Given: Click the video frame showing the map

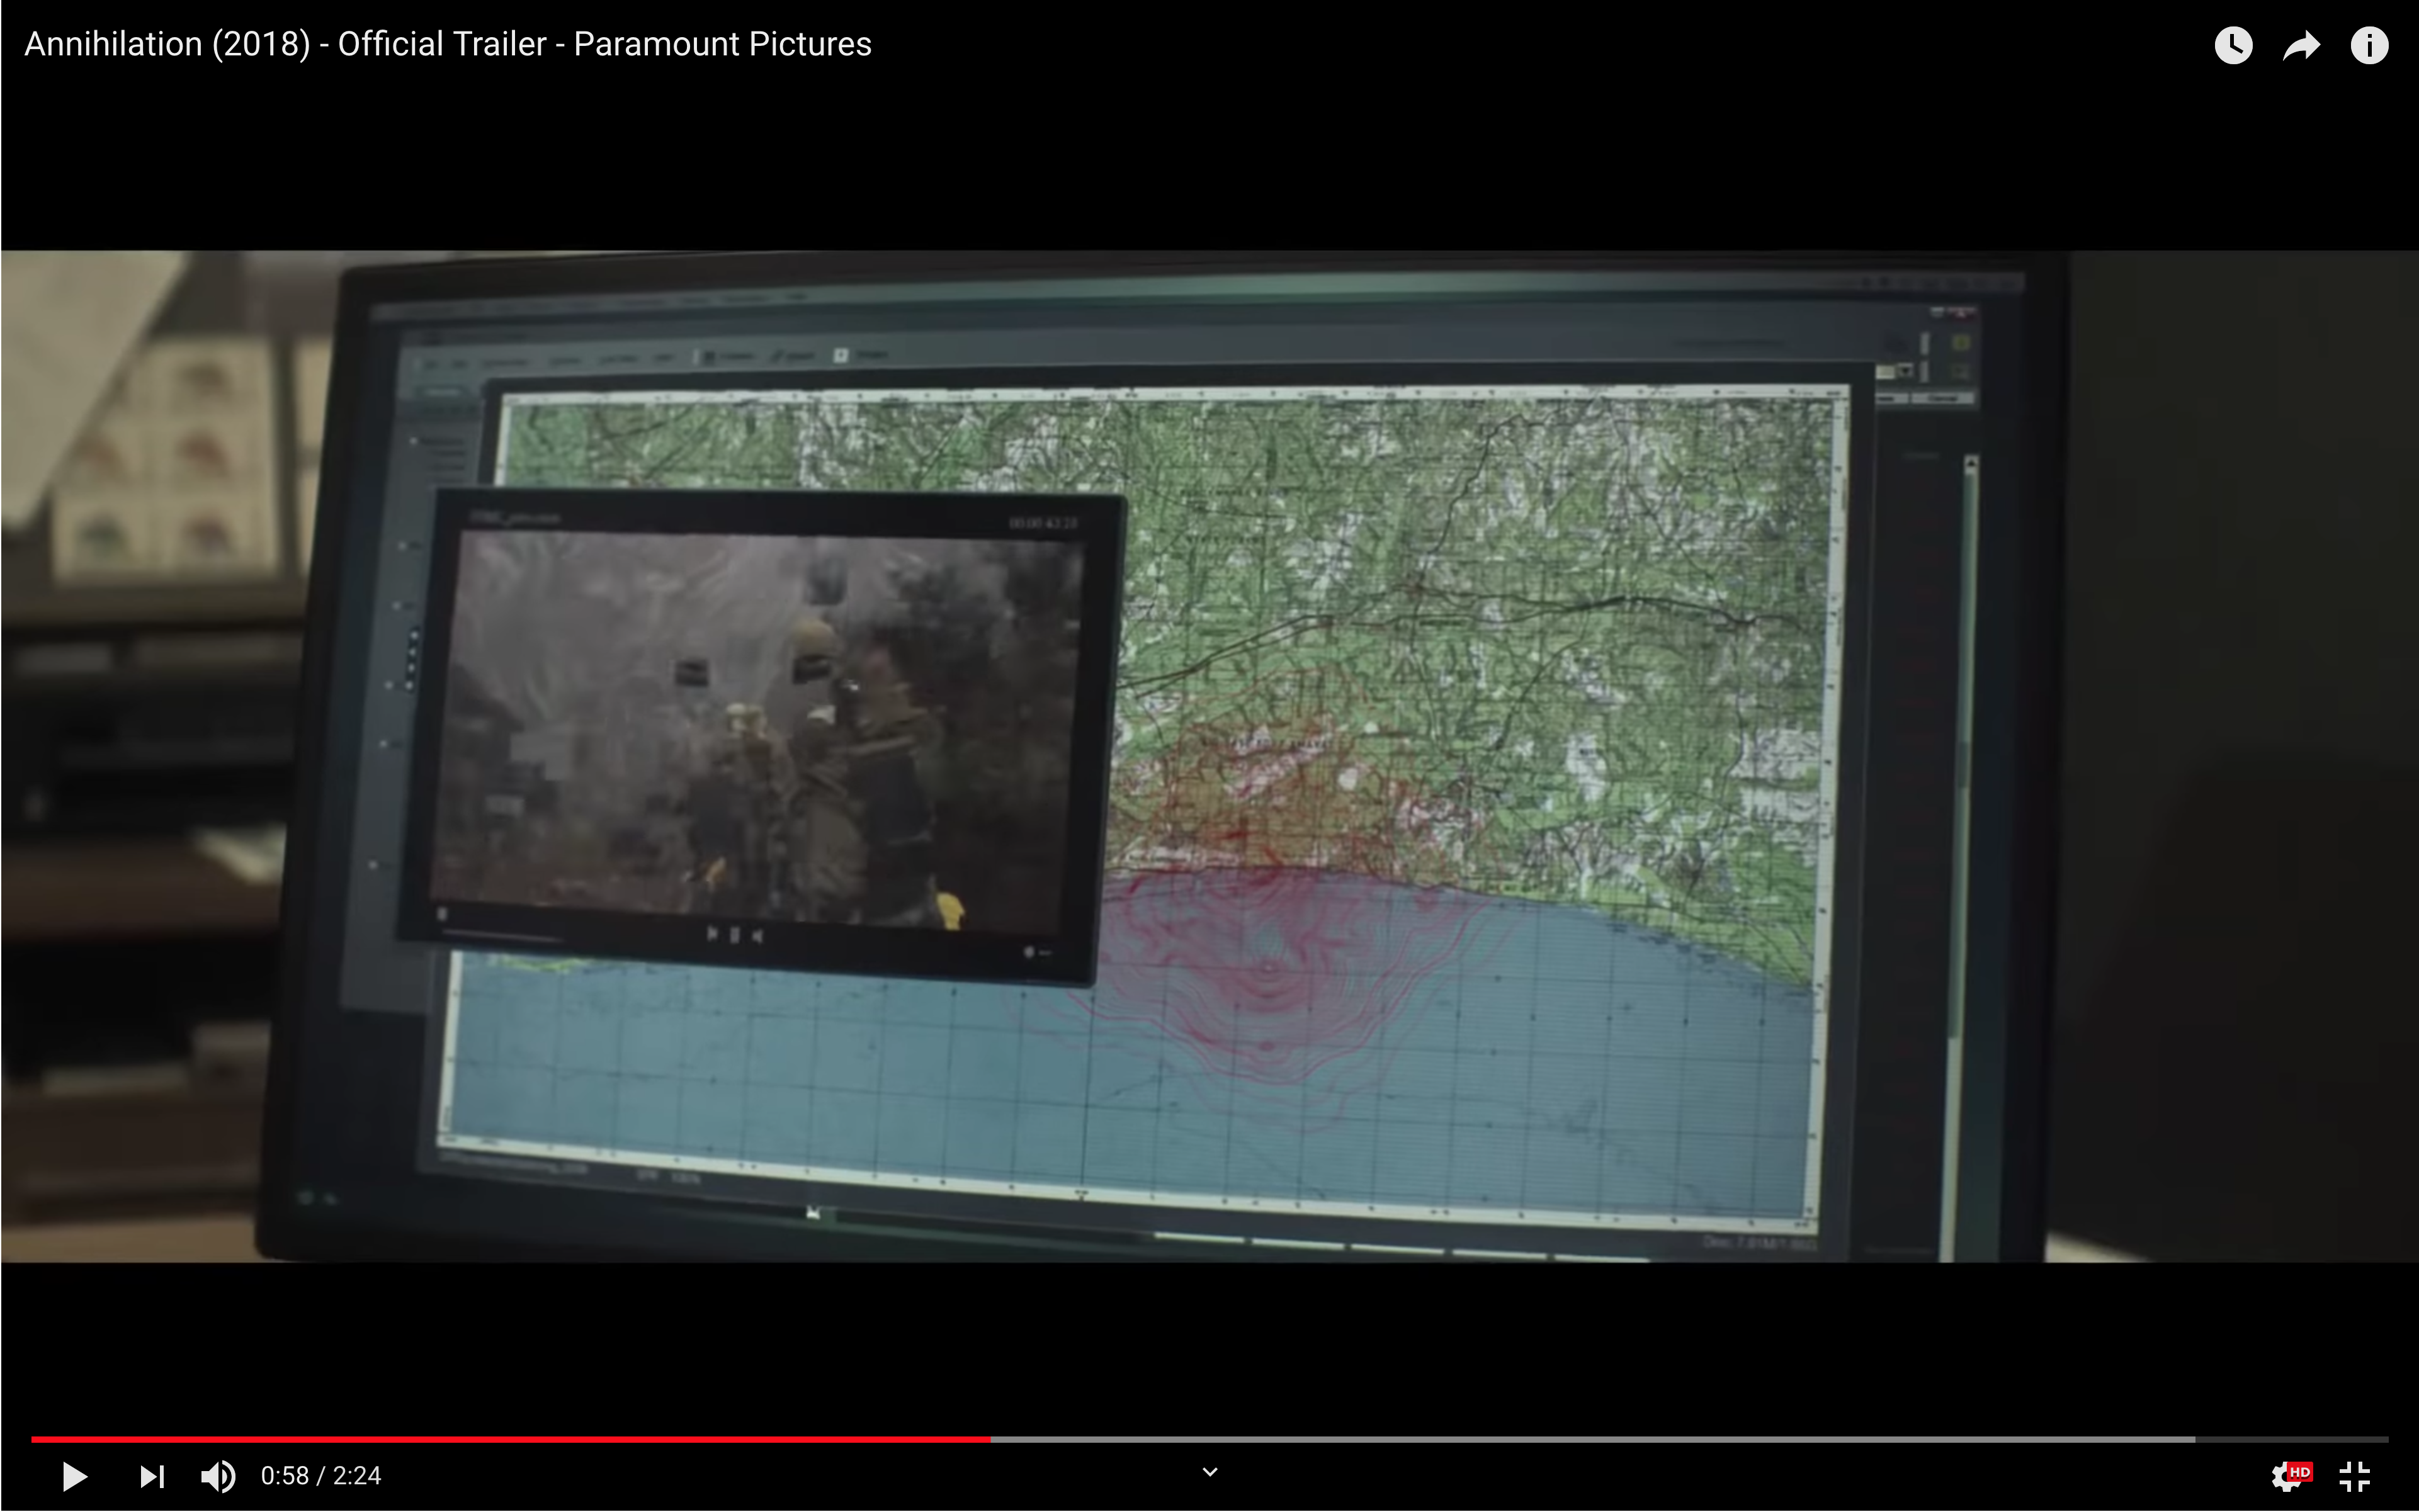Looking at the screenshot, I should click(x=1210, y=756).
